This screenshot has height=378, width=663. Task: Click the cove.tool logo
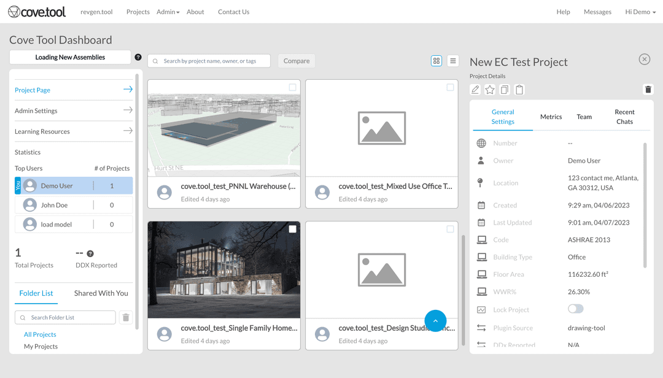[37, 12]
